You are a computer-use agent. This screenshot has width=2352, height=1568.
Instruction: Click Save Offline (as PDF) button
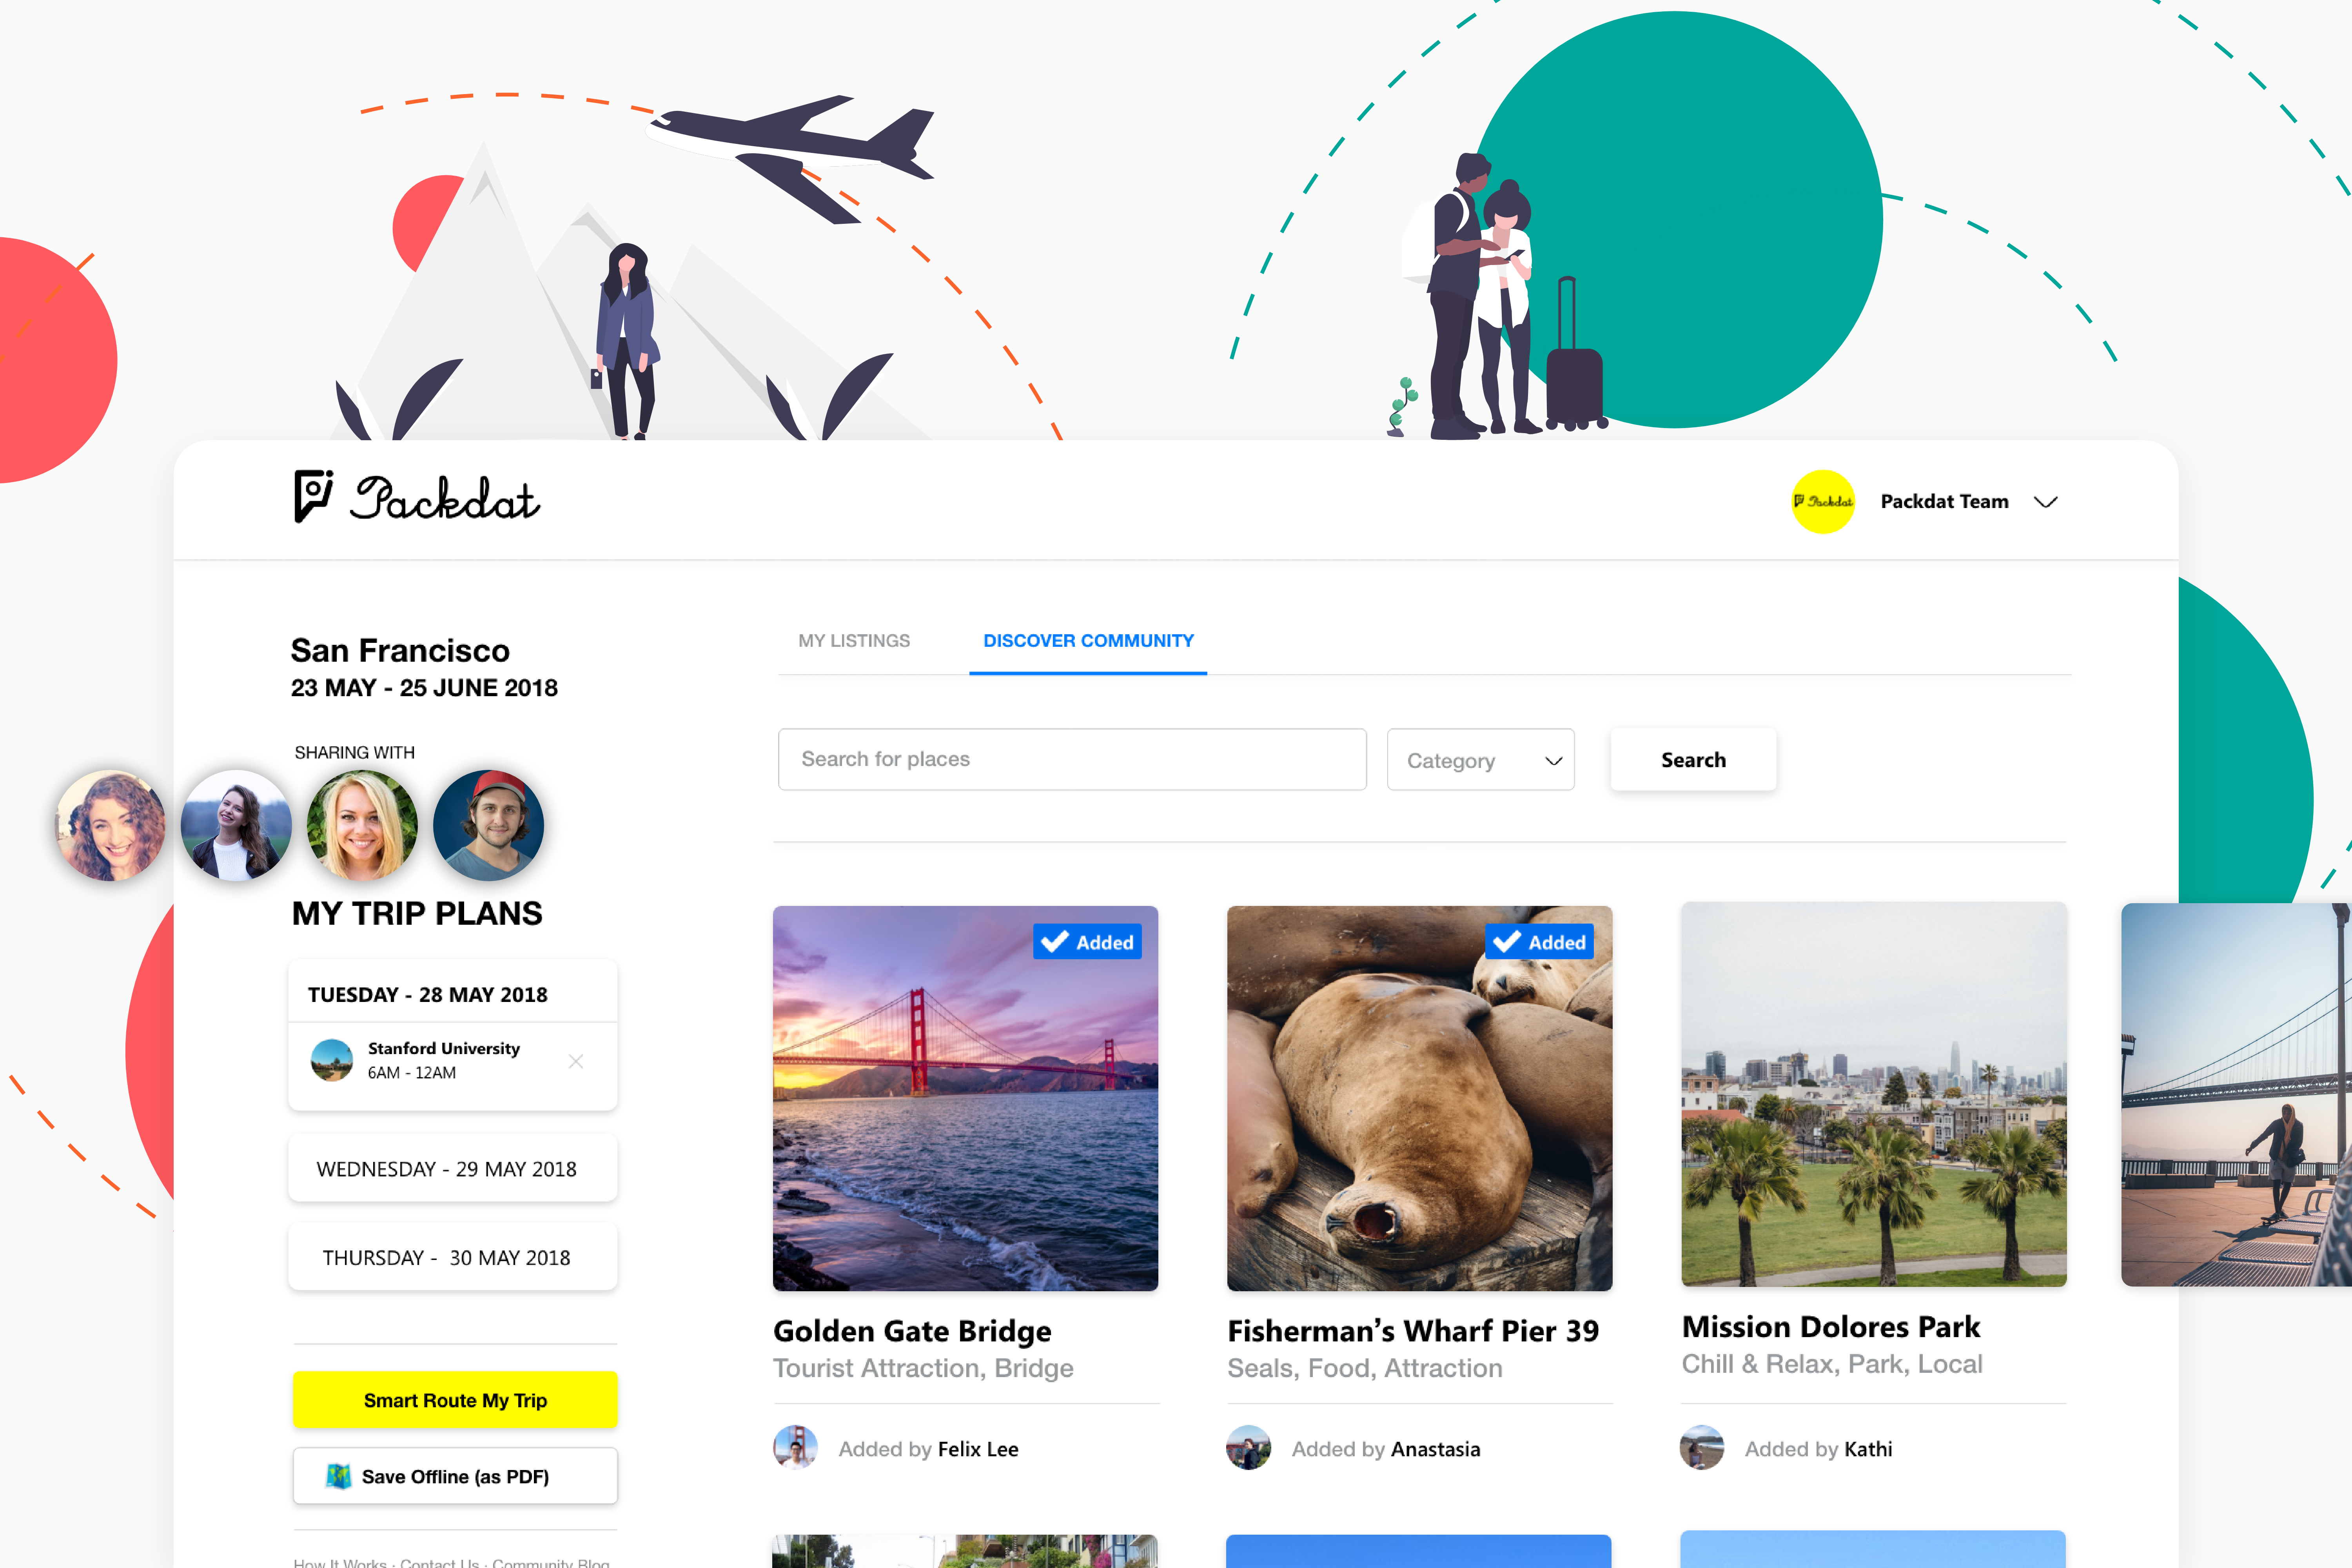click(455, 1476)
